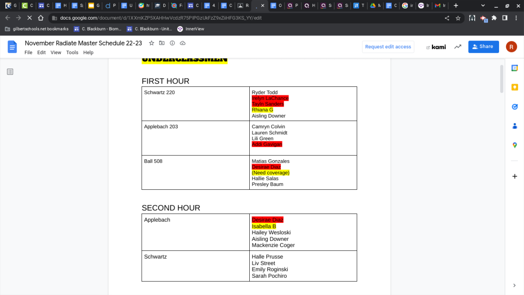The width and height of the screenshot is (524, 295).
Task: Click the share this page icon
Action: (x=447, y=18)
